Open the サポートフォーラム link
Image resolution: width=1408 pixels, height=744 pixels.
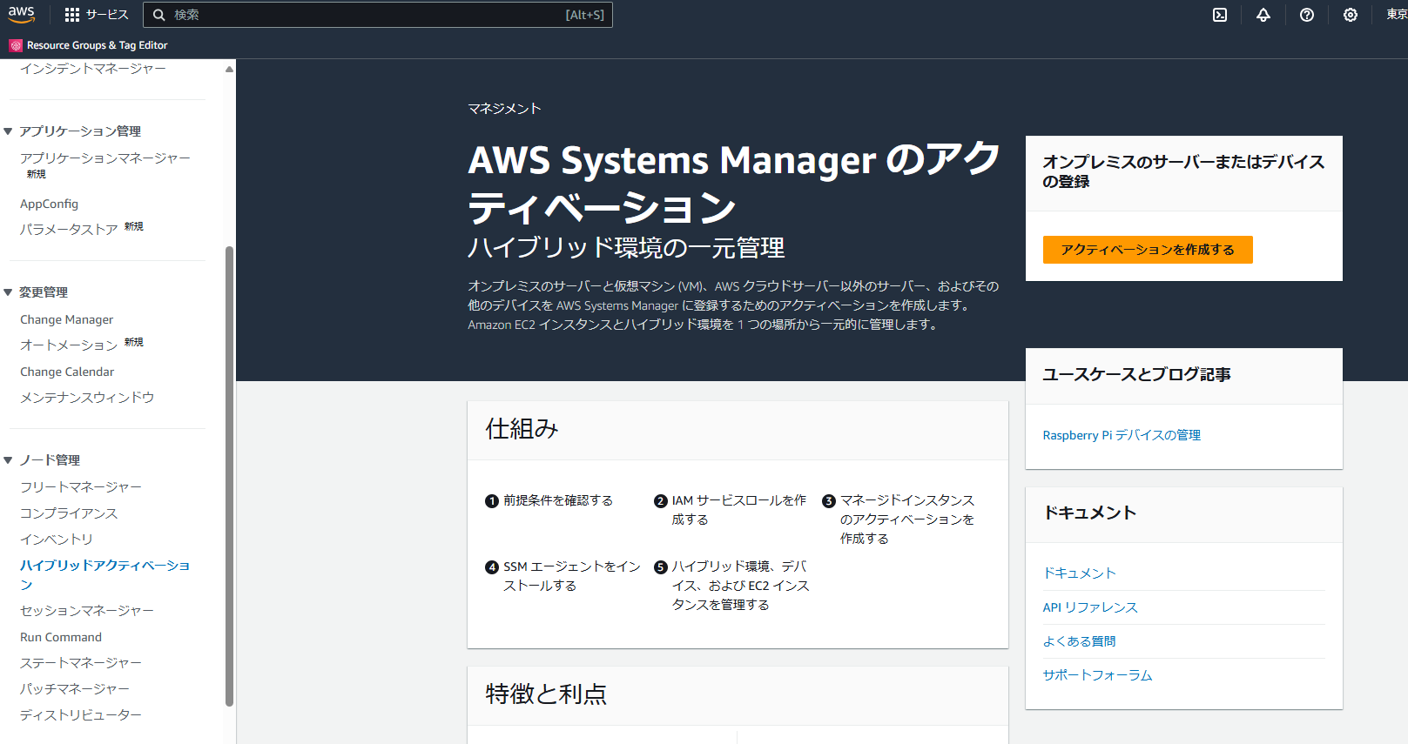point(1098,675)
